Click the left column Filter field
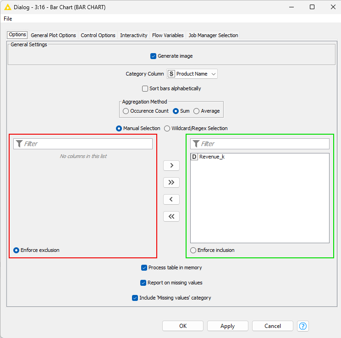The height and width of the screenshot is (338, 341). [87, 144]
